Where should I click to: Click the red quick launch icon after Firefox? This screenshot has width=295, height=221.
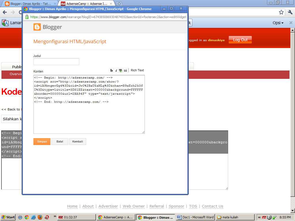click(47, 217)
